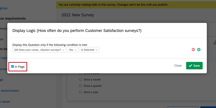This screenshot has height=108, width=216.
Task: Click the unpublished edits notice banner
Action: click(x=113, y=5)
